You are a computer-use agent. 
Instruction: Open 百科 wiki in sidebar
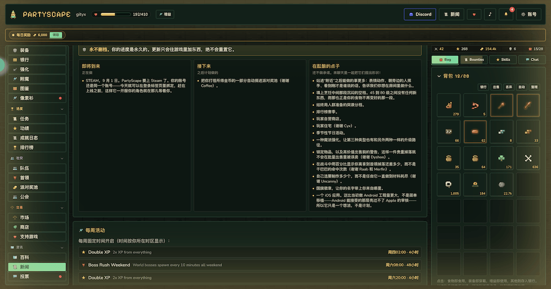[x=37, y=258]
